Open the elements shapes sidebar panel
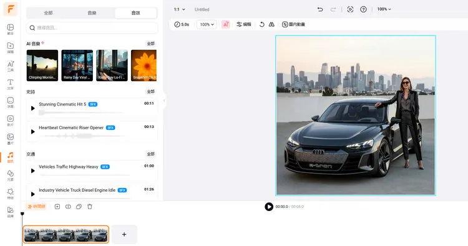468x246 pixels. click(x=10, y=175)
